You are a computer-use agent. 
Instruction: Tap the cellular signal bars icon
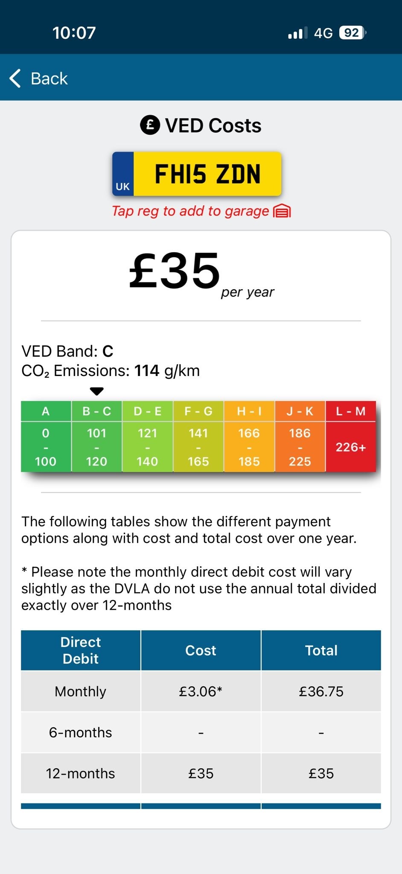pyautogui.click(x=297, y=33)
